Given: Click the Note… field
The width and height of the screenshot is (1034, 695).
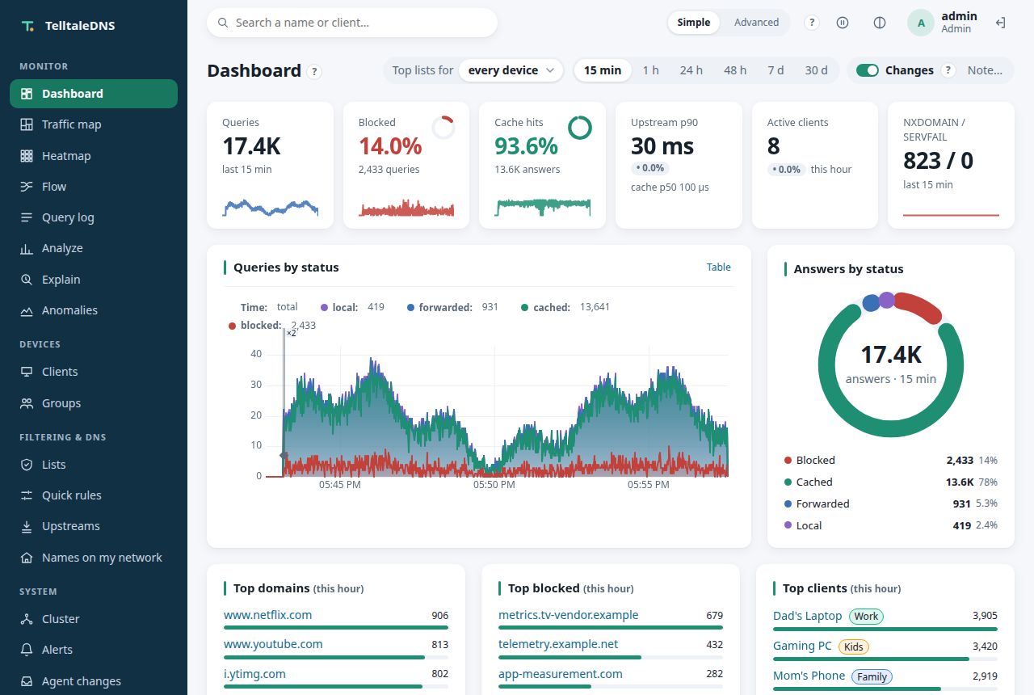Looking at the screenshot, I should 985,70.
